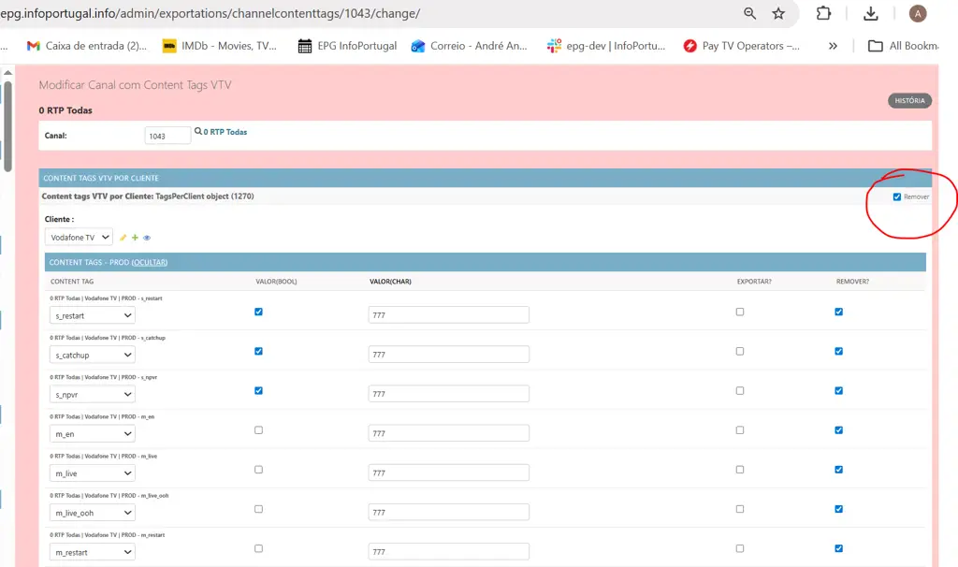Open the browser Downloads icon
The width and height of the screenshot is (958, 567).
870,13
